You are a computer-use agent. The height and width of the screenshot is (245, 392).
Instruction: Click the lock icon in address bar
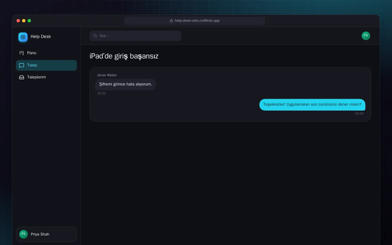[x=171, y=21]
